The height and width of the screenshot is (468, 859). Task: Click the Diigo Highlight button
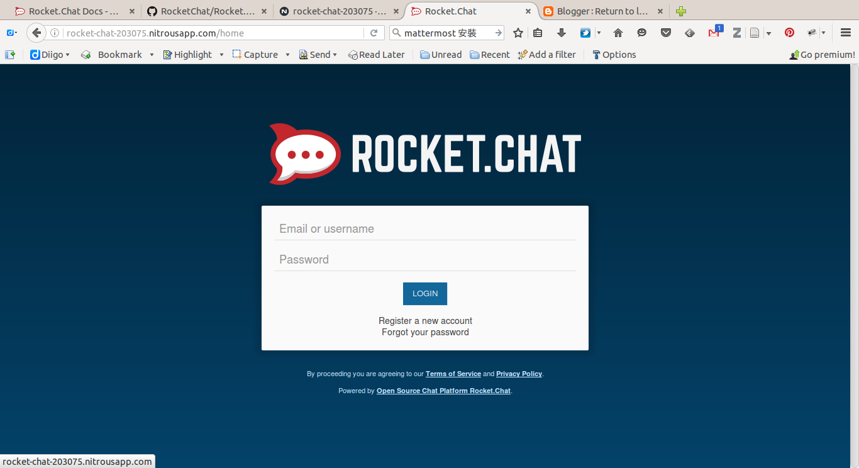[x=187, y=55]
